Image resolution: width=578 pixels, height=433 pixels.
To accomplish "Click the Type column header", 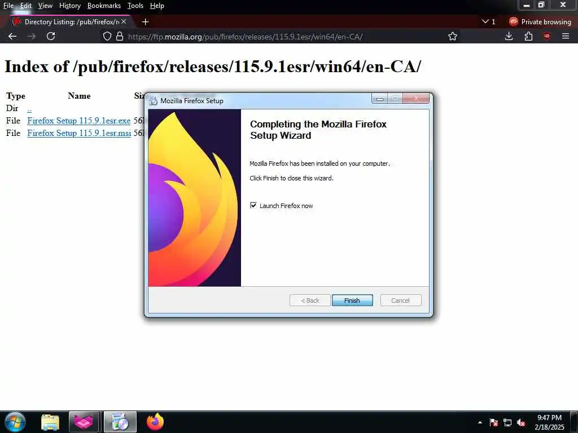I will pos(15,96).
